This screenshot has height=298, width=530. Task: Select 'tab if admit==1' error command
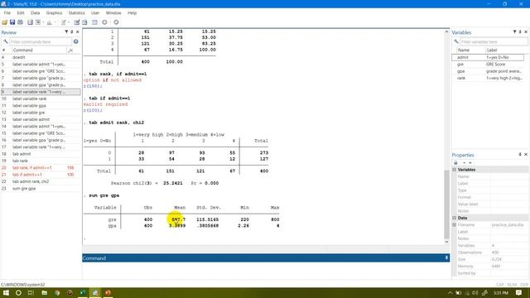41,175
